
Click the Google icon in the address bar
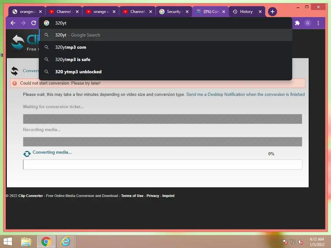pyautogui.click(x=47, y=23)
